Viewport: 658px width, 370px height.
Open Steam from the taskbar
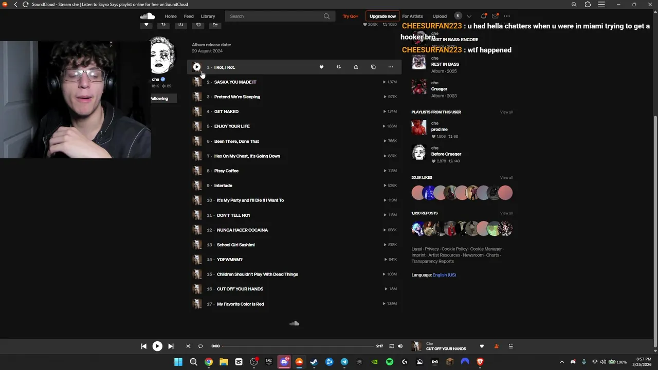tap(314, 362)
